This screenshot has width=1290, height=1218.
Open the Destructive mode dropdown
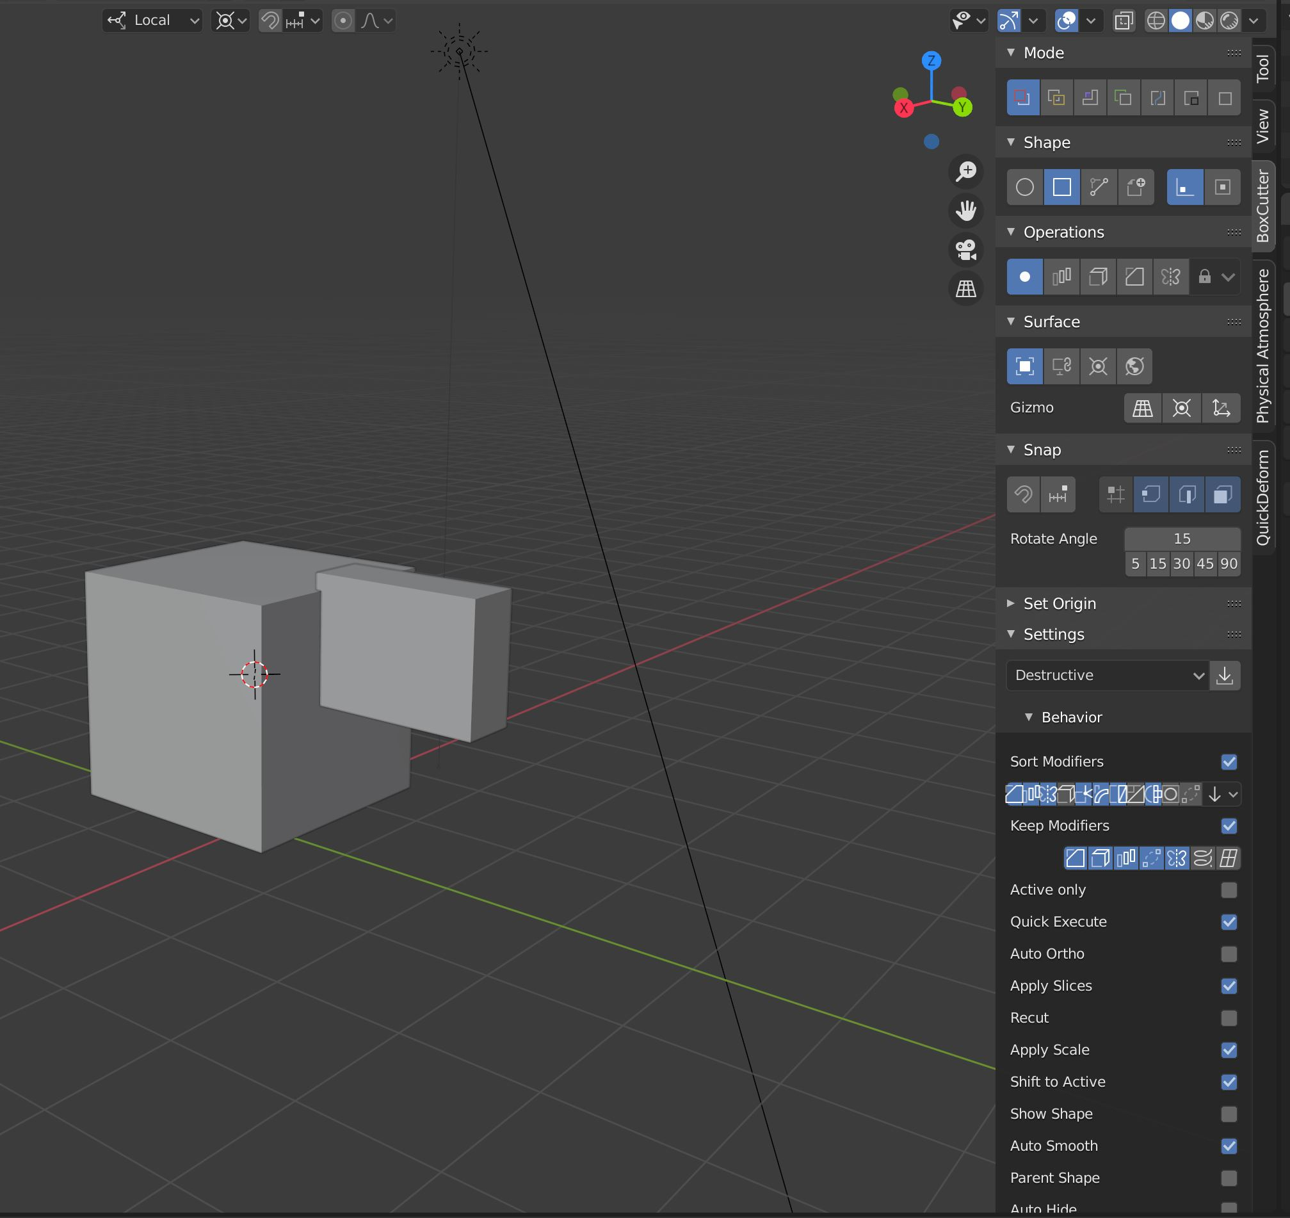(x=1104, y=674)
